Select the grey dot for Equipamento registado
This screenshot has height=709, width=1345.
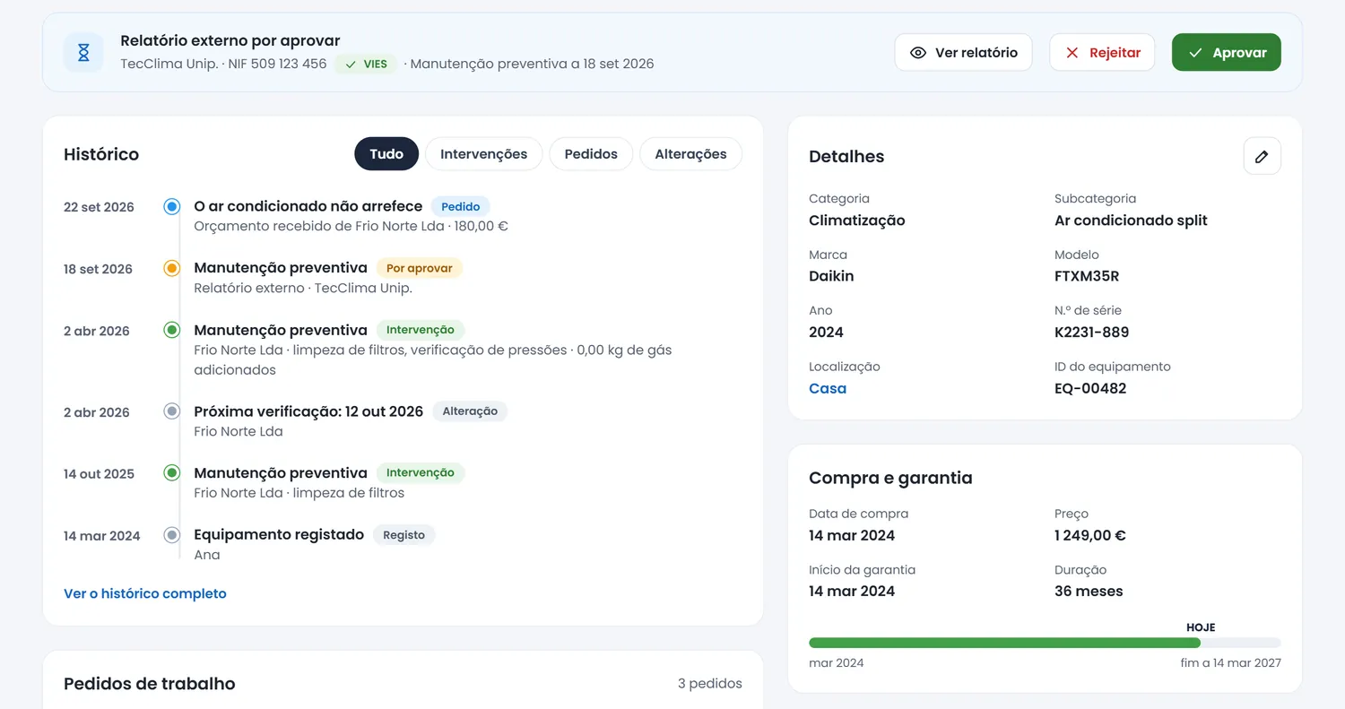(172, 535)
